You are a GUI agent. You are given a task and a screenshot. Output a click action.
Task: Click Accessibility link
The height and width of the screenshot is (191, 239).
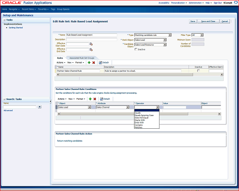coord(164,3)
